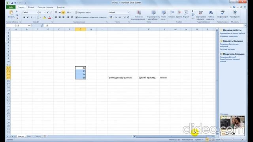This screenshot has width=253, height=142.
Task: Open the Calibri font name dropdown
Action: click(38, 12)
